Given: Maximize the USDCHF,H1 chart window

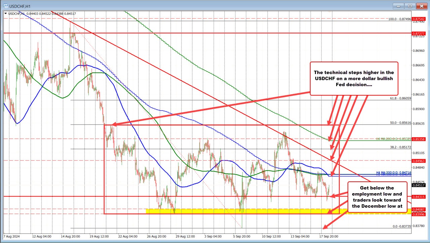Looking at the screenshot, I should pos(409,6).
